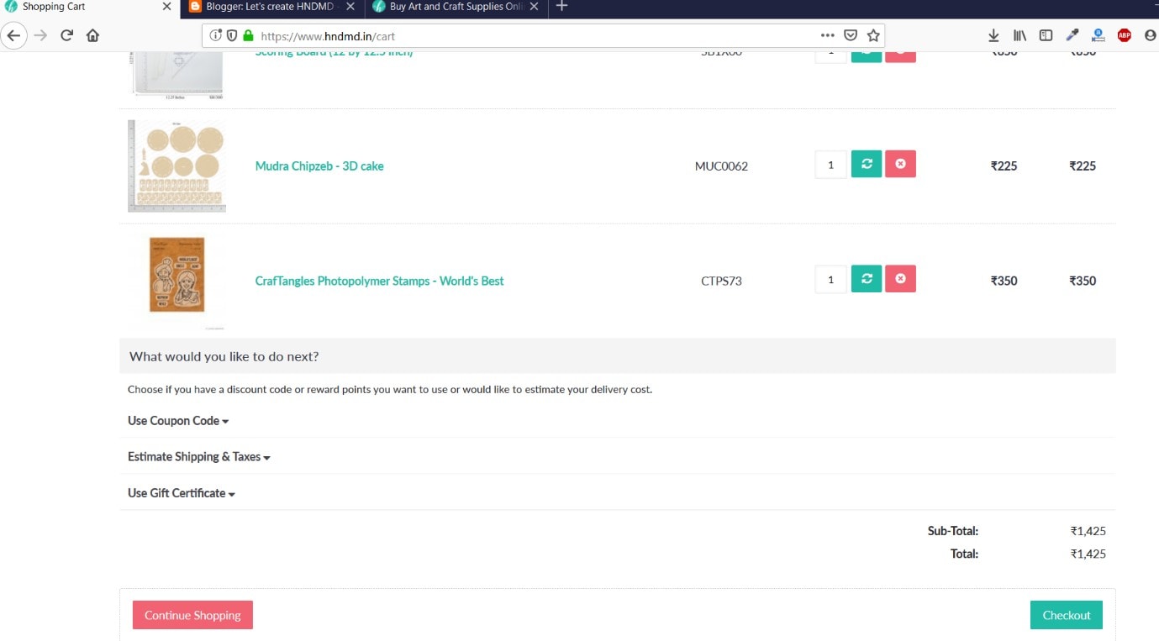Viewport: 1159px width, 641px height.
Task: Click the Sub-Total label
Action: click(953, 531)
